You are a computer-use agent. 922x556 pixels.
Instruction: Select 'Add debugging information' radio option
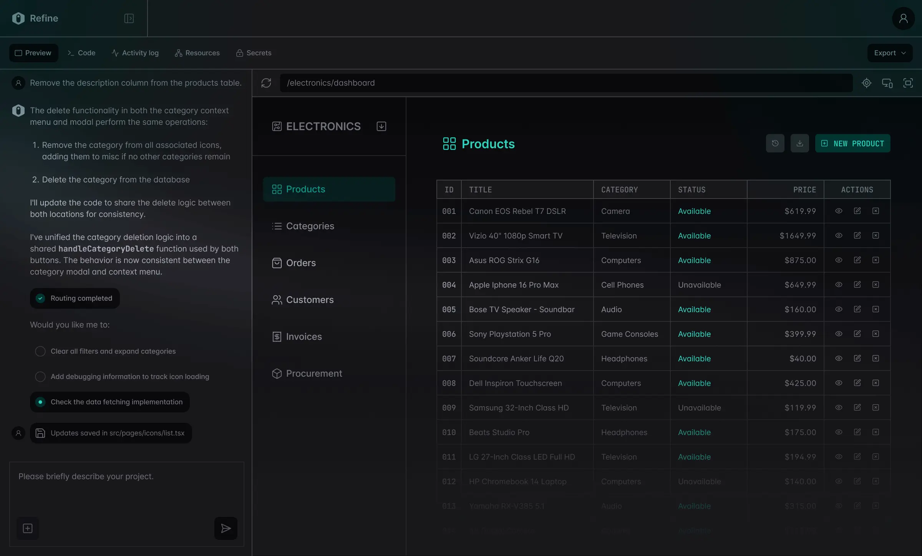[40, 377]
